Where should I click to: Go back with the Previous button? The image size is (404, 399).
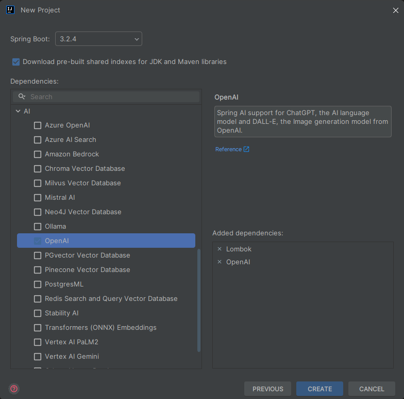pos(267,389)
